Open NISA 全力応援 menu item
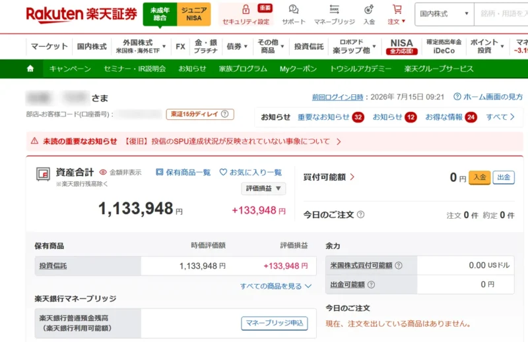528x342 pixels. tap(401, 46)
